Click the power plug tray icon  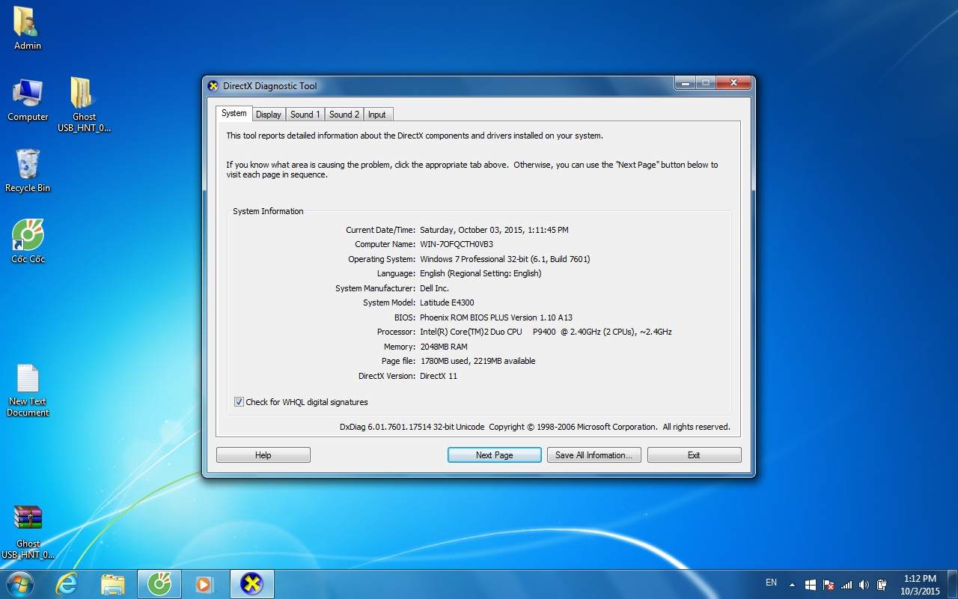882,585
